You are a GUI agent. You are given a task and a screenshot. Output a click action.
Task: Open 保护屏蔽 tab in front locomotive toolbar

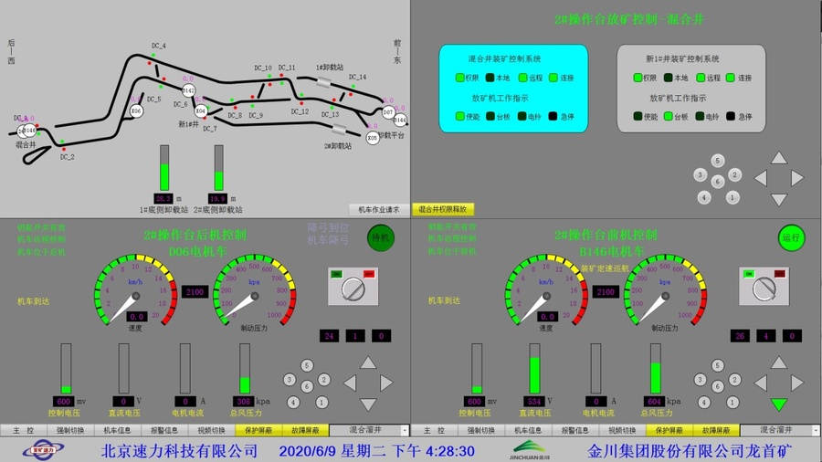tap(669, 430)
